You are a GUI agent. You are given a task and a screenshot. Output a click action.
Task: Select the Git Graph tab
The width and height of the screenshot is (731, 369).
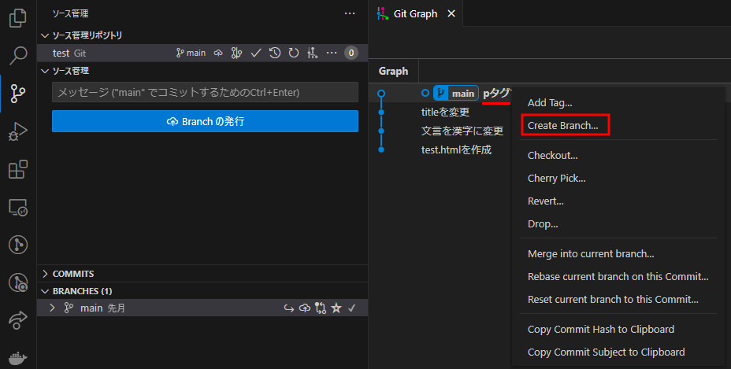coord(415,14)
